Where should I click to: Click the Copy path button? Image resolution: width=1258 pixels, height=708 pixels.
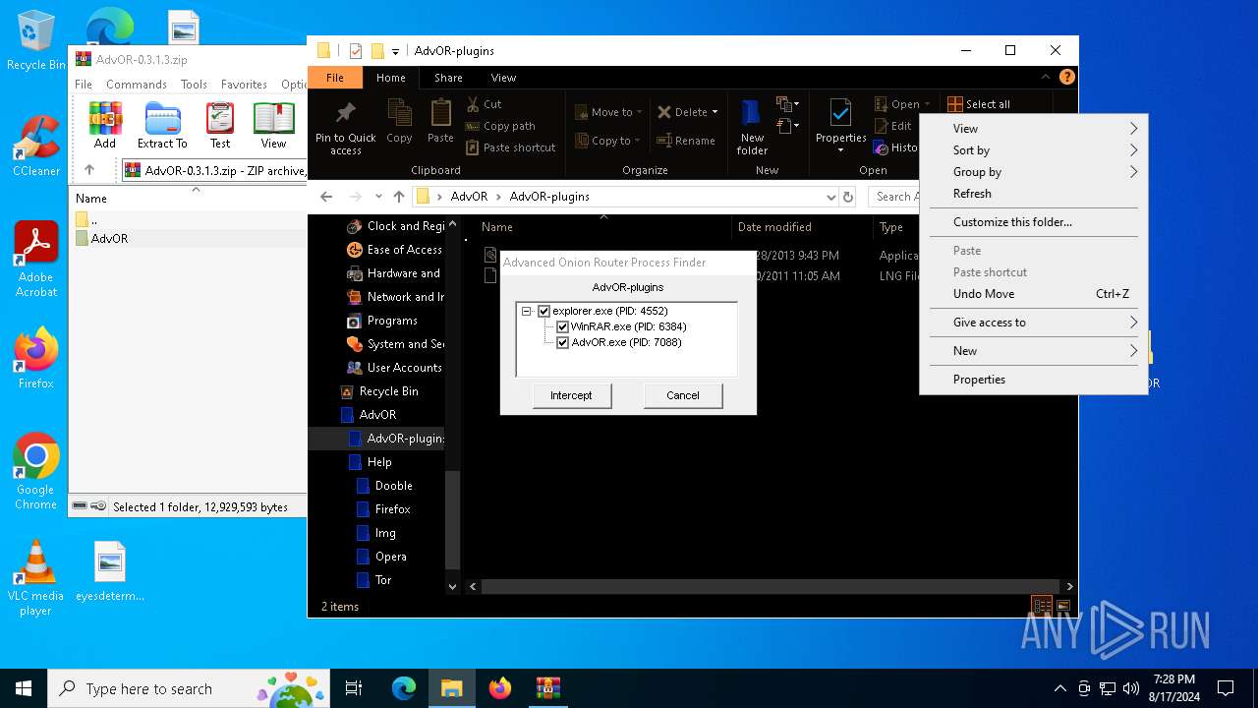click(x=501, y=126)
